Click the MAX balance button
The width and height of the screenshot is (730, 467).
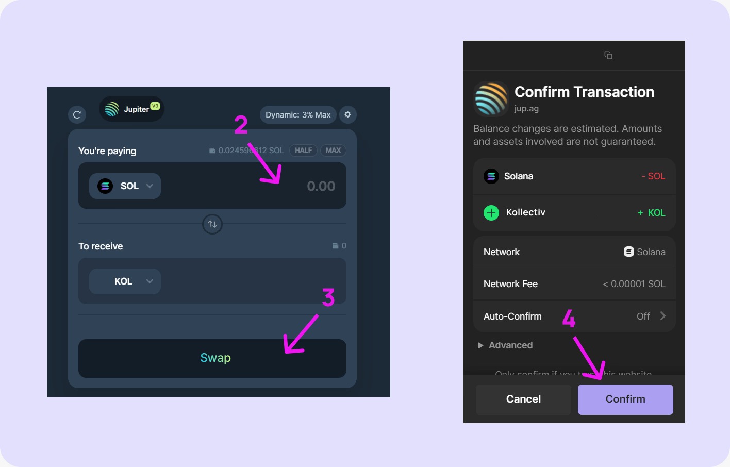pos(333,151)
